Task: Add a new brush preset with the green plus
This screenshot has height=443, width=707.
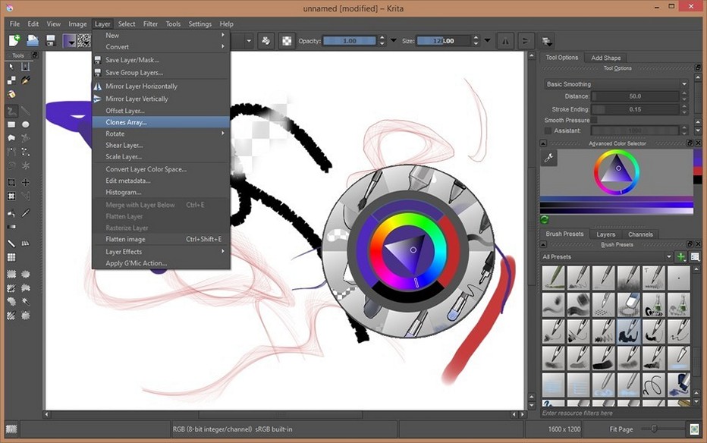Action: (680, 256)
